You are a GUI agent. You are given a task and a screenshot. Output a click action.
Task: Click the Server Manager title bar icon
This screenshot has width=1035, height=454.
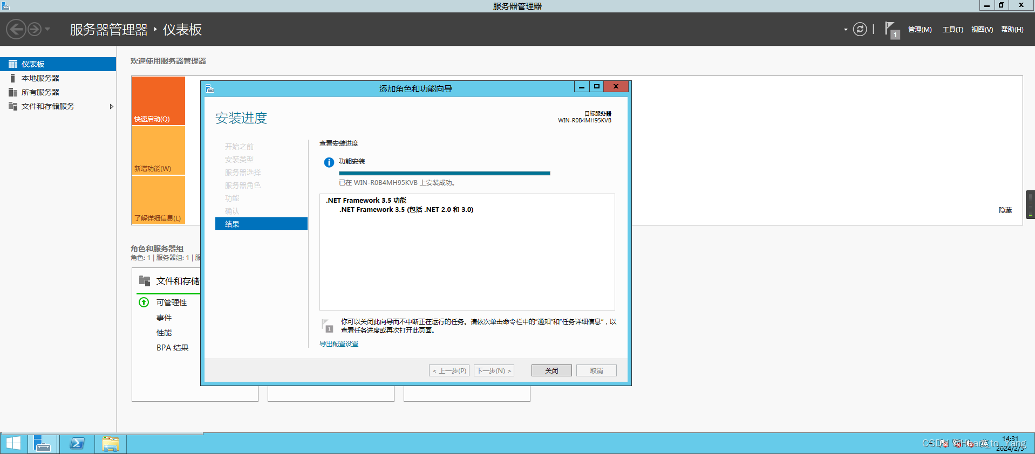5,6
